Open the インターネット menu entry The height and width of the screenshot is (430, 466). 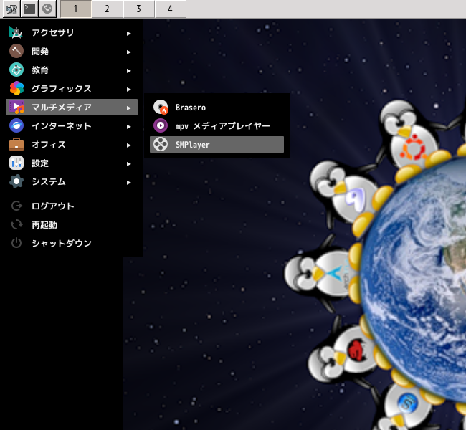coord(72,125)
